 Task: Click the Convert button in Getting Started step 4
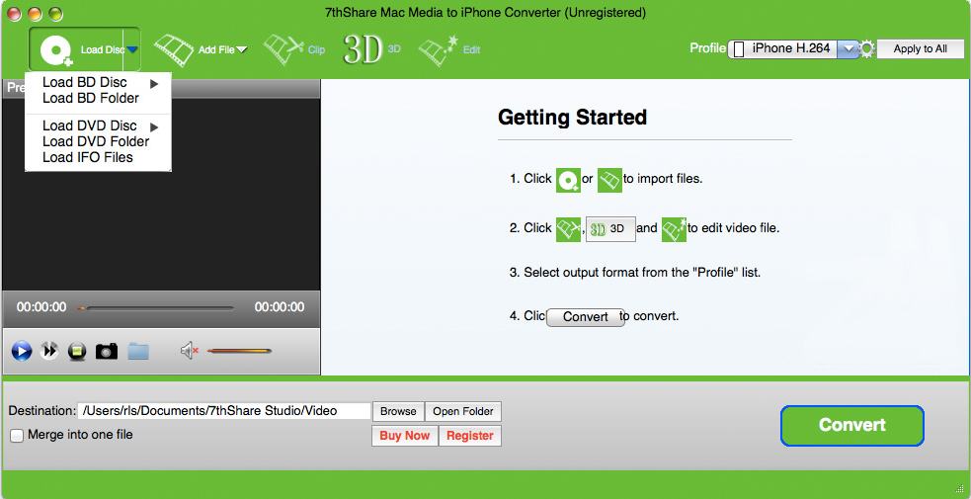point(585,317)
